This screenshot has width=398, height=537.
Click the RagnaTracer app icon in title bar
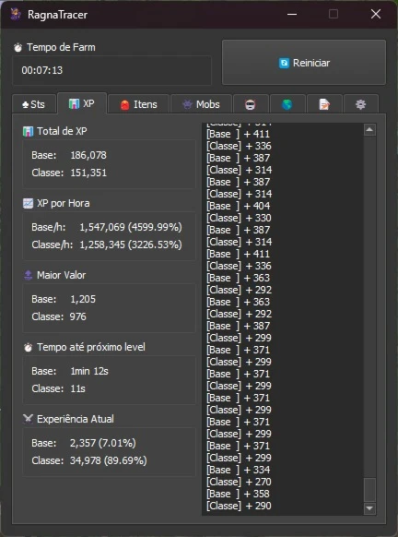tap(16, 15)
